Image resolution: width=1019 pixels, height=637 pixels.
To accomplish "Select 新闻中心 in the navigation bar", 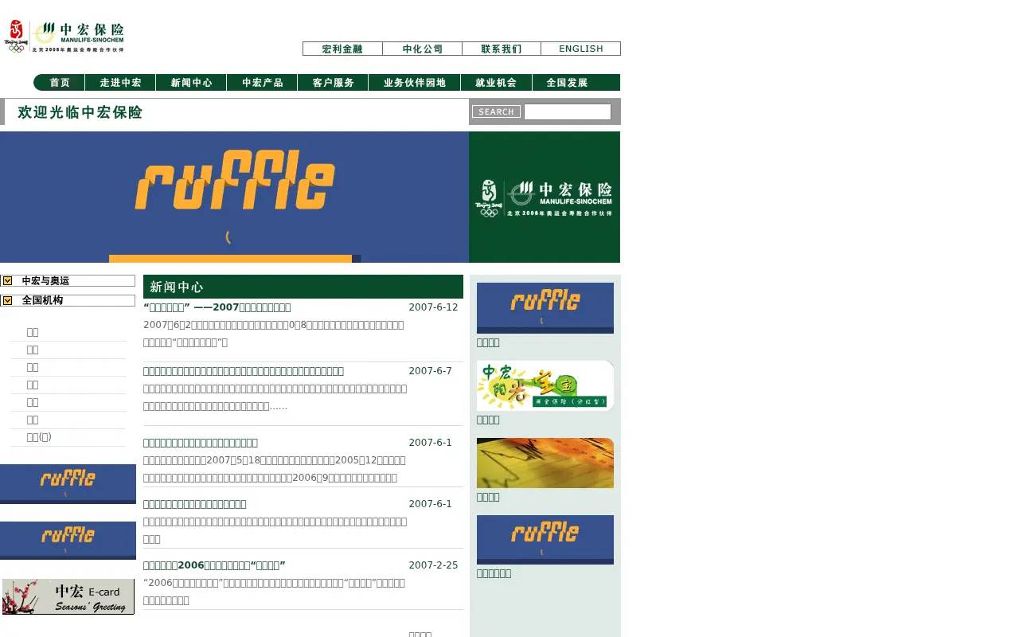I will 191,83.
